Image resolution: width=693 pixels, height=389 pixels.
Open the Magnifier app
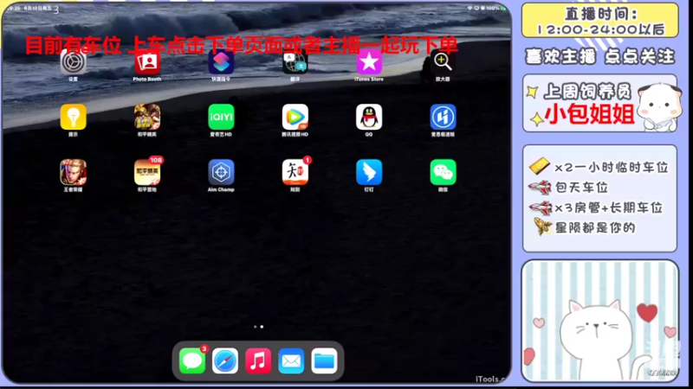pos(443,61)
